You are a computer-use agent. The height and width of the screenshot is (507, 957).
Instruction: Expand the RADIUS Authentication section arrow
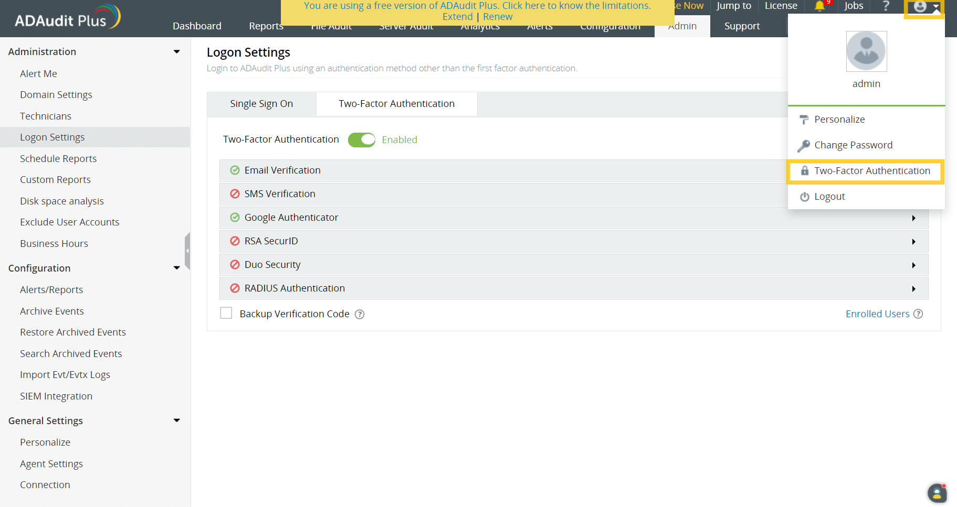(914, 289)
